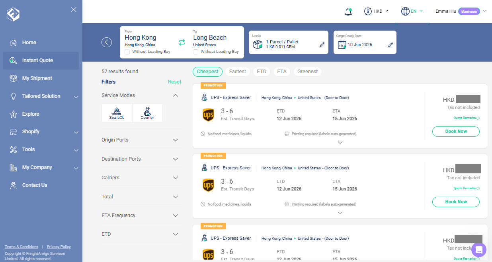Image resolution: width=492 pixels, height=262 pixels.
Task: Click UPS logo on first quote
Action: [208, 115]
